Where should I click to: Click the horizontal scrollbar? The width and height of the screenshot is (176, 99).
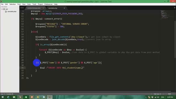click(95, 92)
